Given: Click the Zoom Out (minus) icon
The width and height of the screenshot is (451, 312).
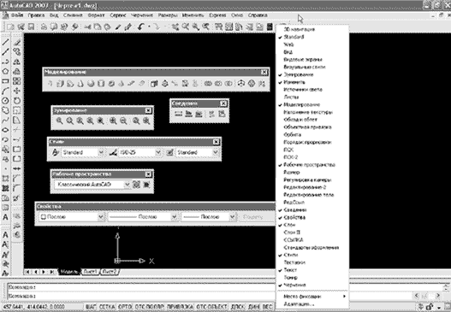Looking at the screenshot, I should [x=123, y=121].
